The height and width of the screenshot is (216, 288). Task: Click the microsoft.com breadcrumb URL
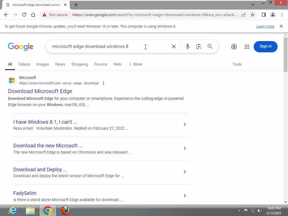[x=59, y=83]
